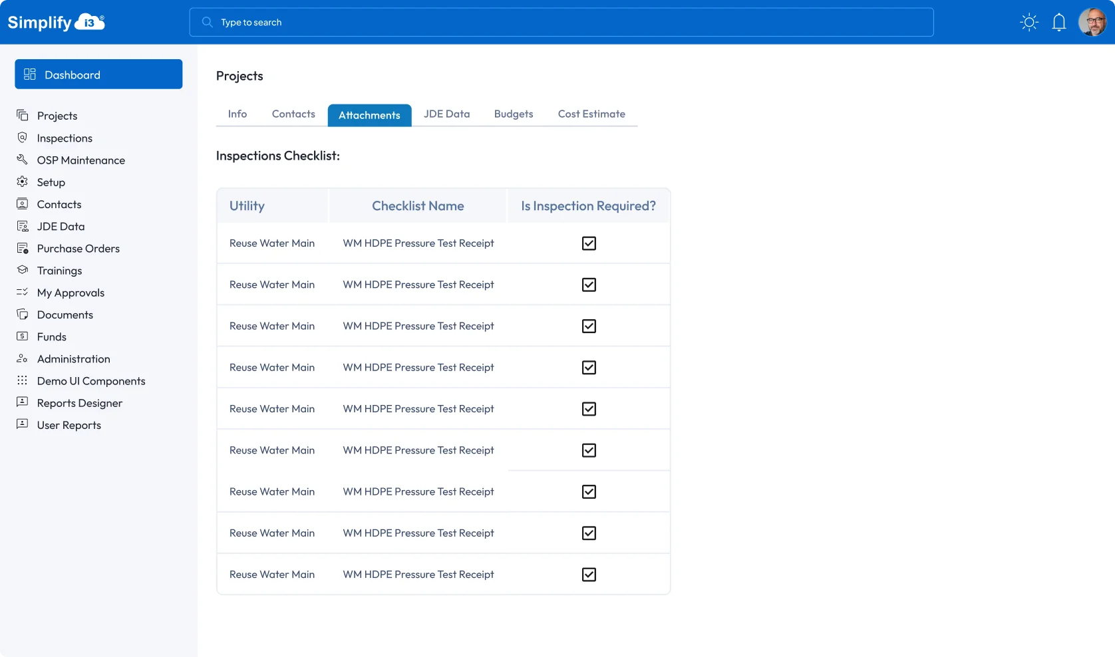1115x657 pixels.
Task: Click the OSP Maintenance wrench icon
Action: click(23, 160)
